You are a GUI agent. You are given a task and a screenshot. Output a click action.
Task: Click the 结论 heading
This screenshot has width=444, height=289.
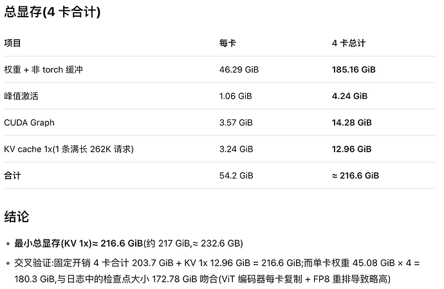pos(17,217)
